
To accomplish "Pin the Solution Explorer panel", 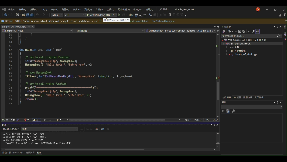I will (277, 27).
